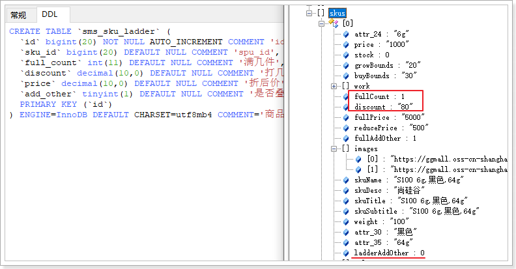Image resolution: width=516 pixels, height=269 pixels.
Task: Click the icon beside price
Action: point(346,44)
